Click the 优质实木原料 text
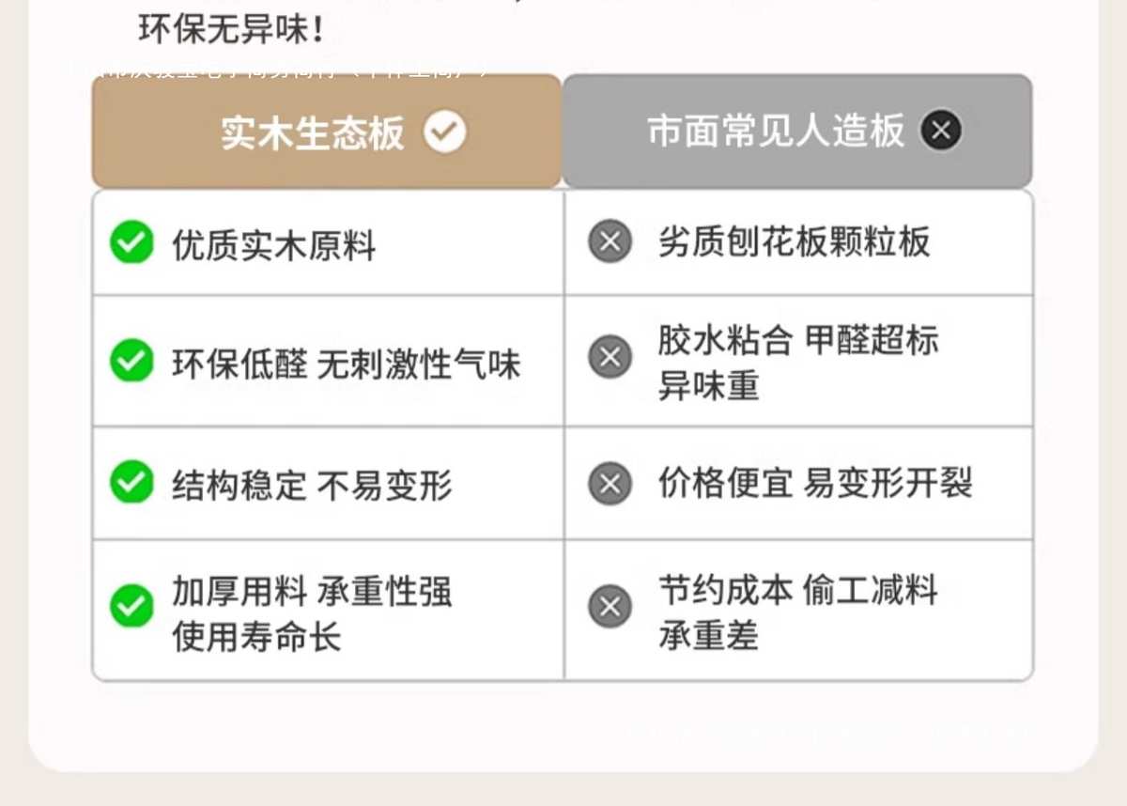This screenshot has height=806, width=1127. click(273, 246)
